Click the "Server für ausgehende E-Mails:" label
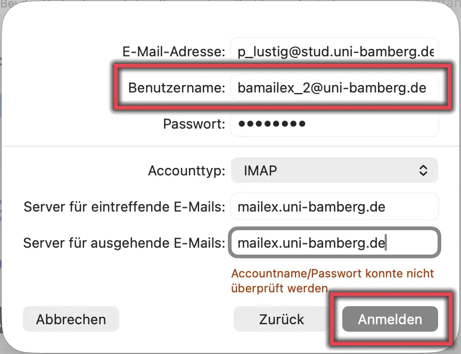 coord(125,243)
